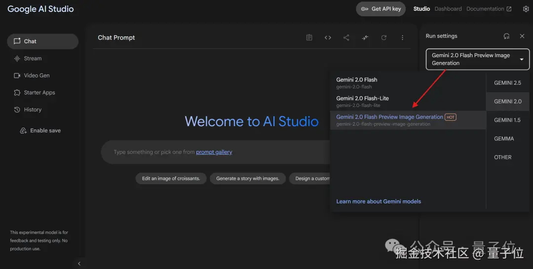Click the Starter Apps puzzle icon
This screenshot has height=269, width=533.
click(x=17, y=93)
